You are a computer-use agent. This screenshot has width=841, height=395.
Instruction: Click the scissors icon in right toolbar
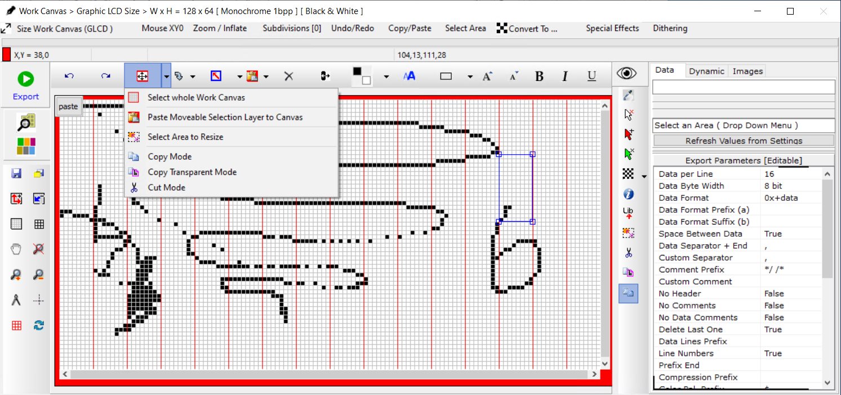click(629, 253)
